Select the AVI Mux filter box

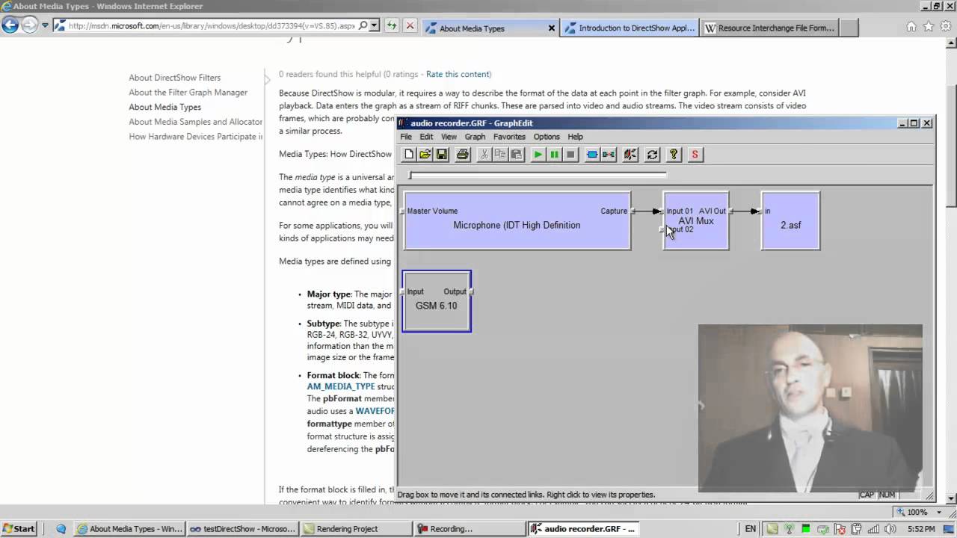[x=696, y=221]
